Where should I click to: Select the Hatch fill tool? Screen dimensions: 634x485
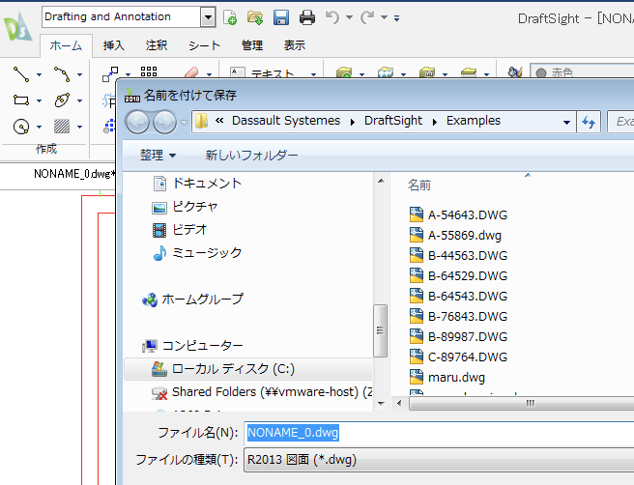[62, 127]
